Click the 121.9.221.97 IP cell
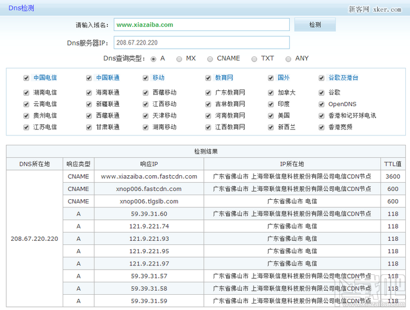This screenshot has height=310, width=410. coord(149,264)
